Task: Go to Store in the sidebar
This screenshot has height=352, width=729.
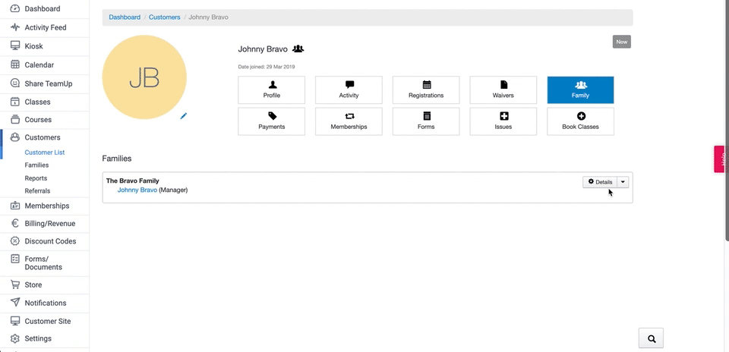Action: point(33,284)
